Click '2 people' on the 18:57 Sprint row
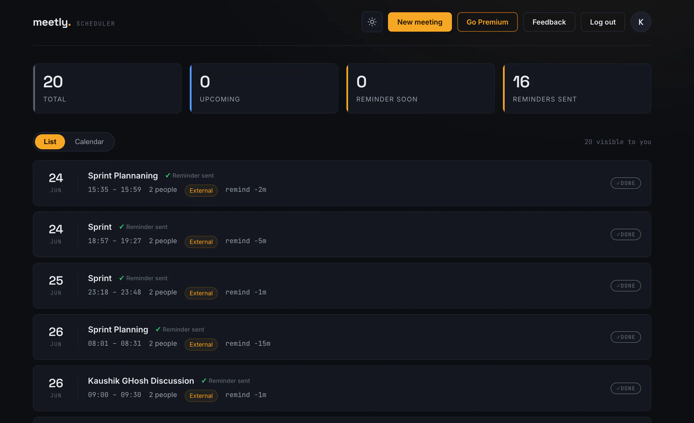This screenshot has width=694, height=423. [x=163, y=241]
